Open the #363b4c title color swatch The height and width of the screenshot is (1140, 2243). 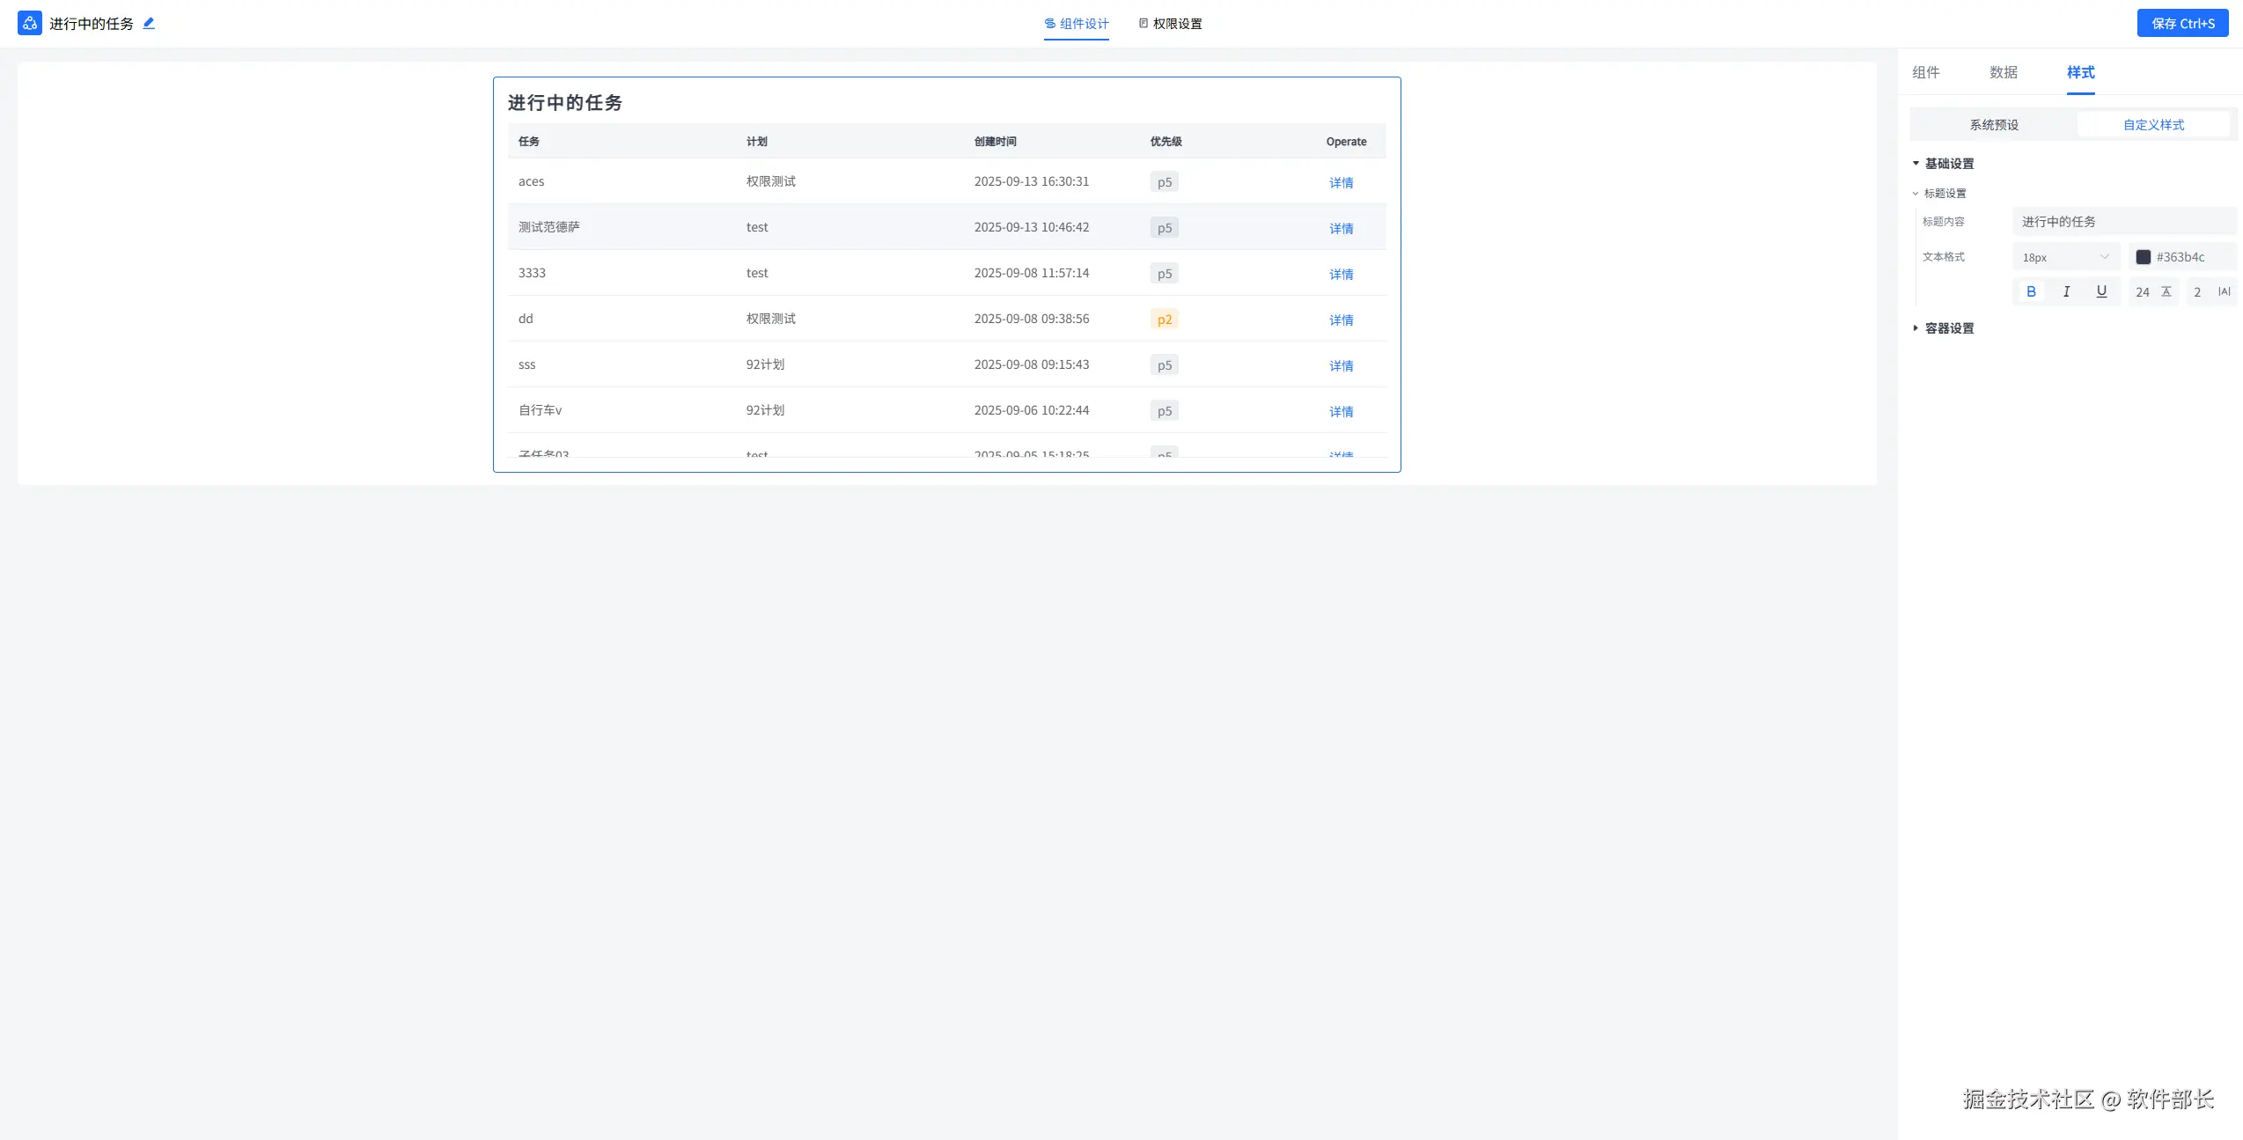click(2144, 257)
